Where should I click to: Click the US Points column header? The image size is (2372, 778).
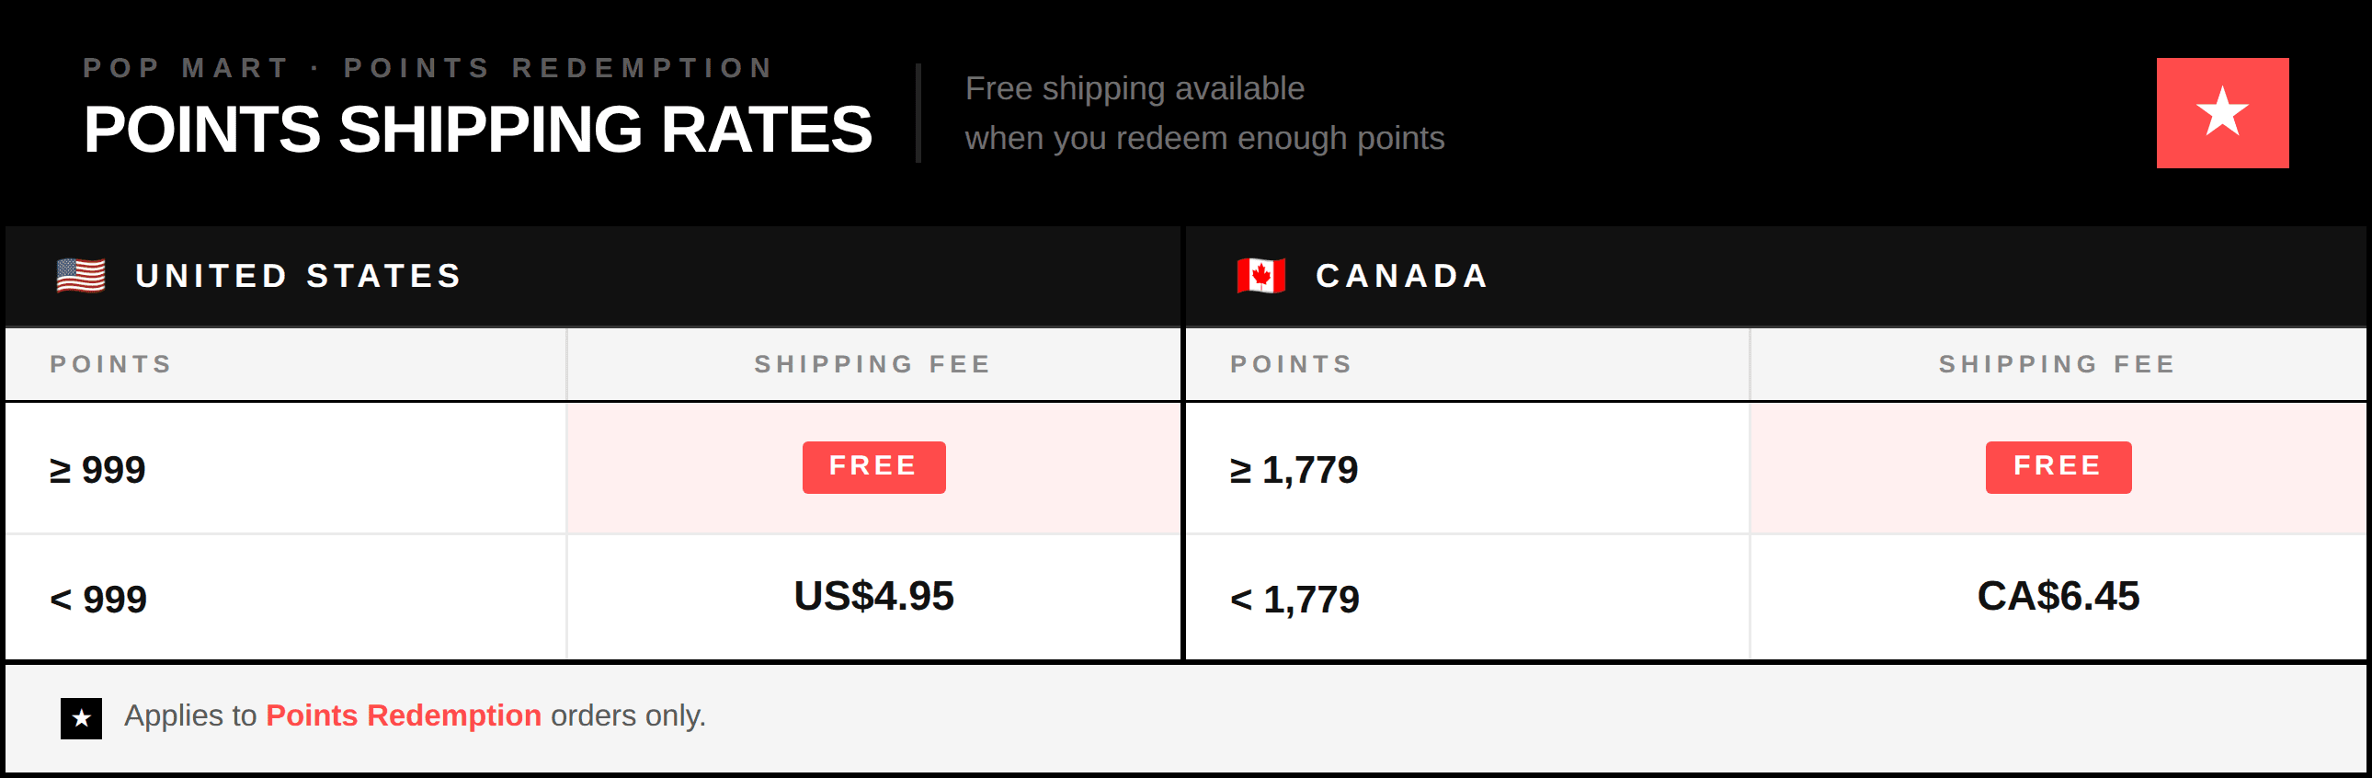pyautogui.click(x=110, y=364)
